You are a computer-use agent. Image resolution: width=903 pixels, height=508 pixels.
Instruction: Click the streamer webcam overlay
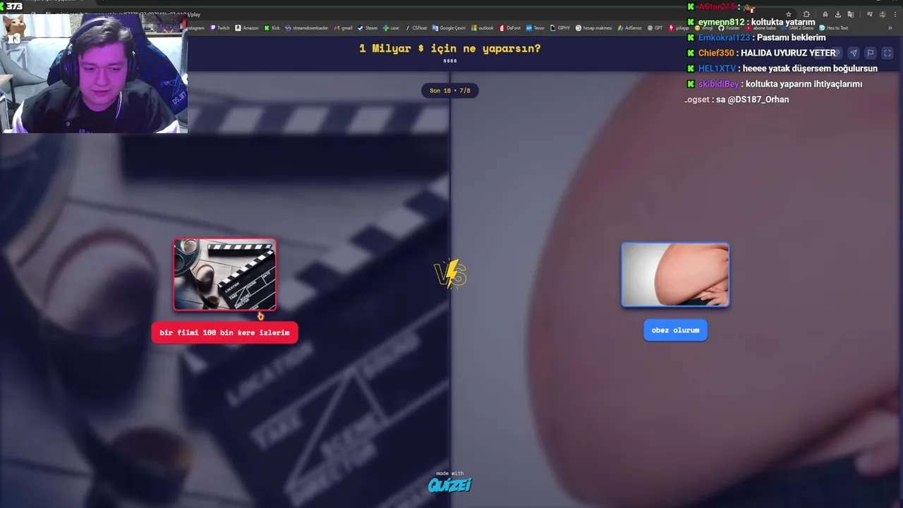click(94, 73)
